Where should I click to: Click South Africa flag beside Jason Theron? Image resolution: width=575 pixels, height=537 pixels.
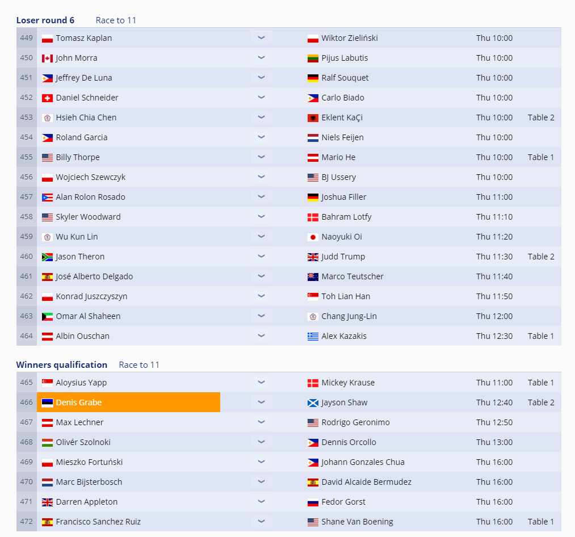(x=47, y=257)
